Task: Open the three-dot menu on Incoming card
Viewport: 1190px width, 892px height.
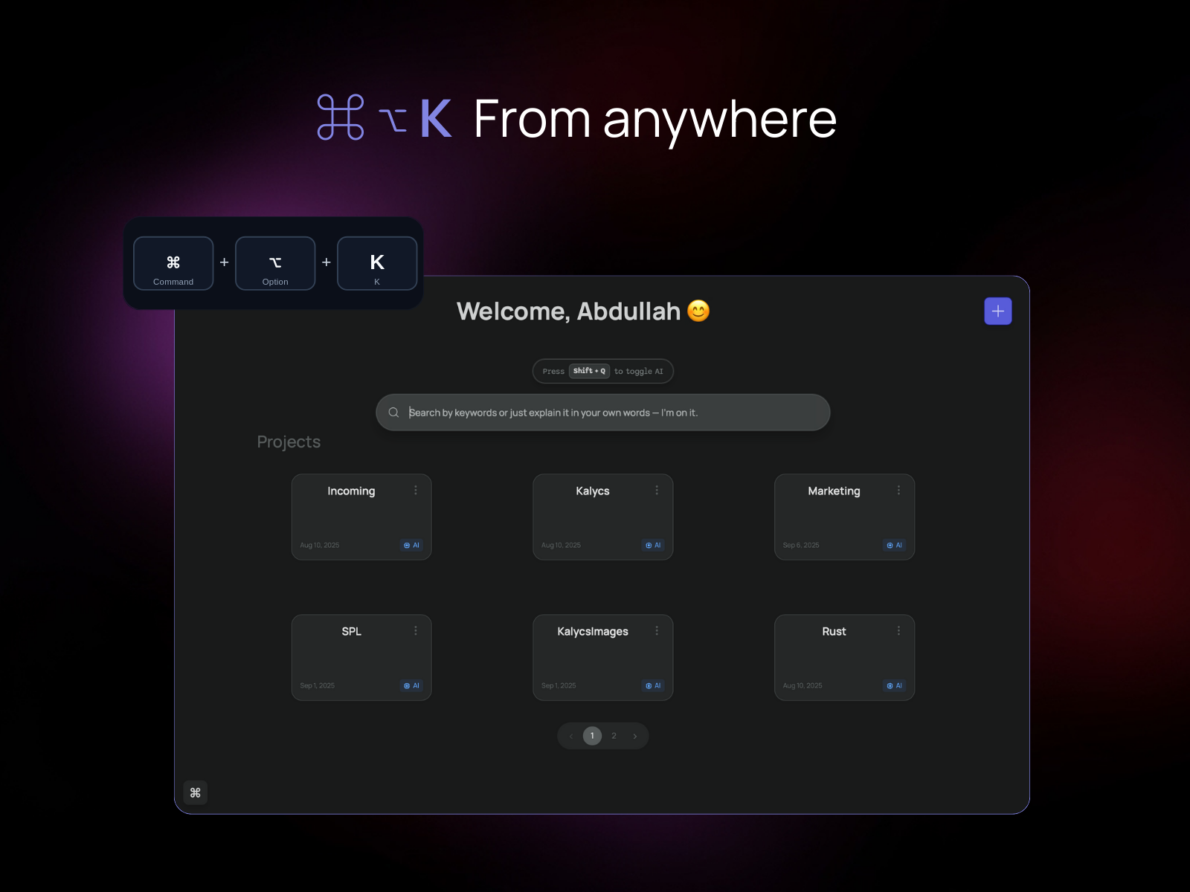Action: 416,490
